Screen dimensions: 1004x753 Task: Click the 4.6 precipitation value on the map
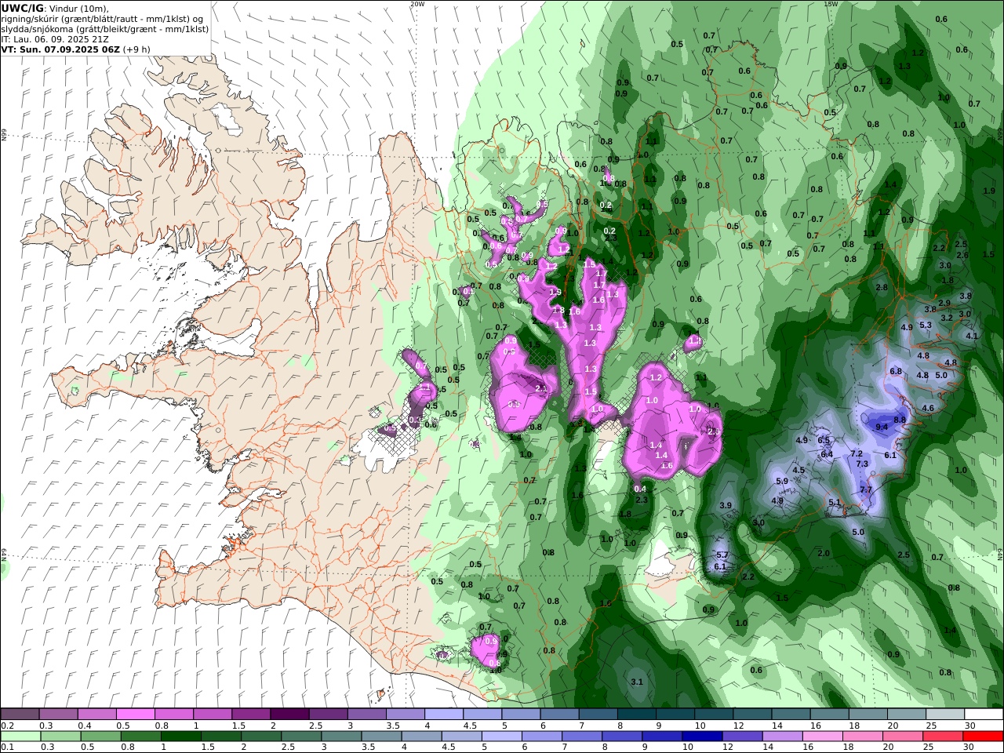tap(928, 408)
